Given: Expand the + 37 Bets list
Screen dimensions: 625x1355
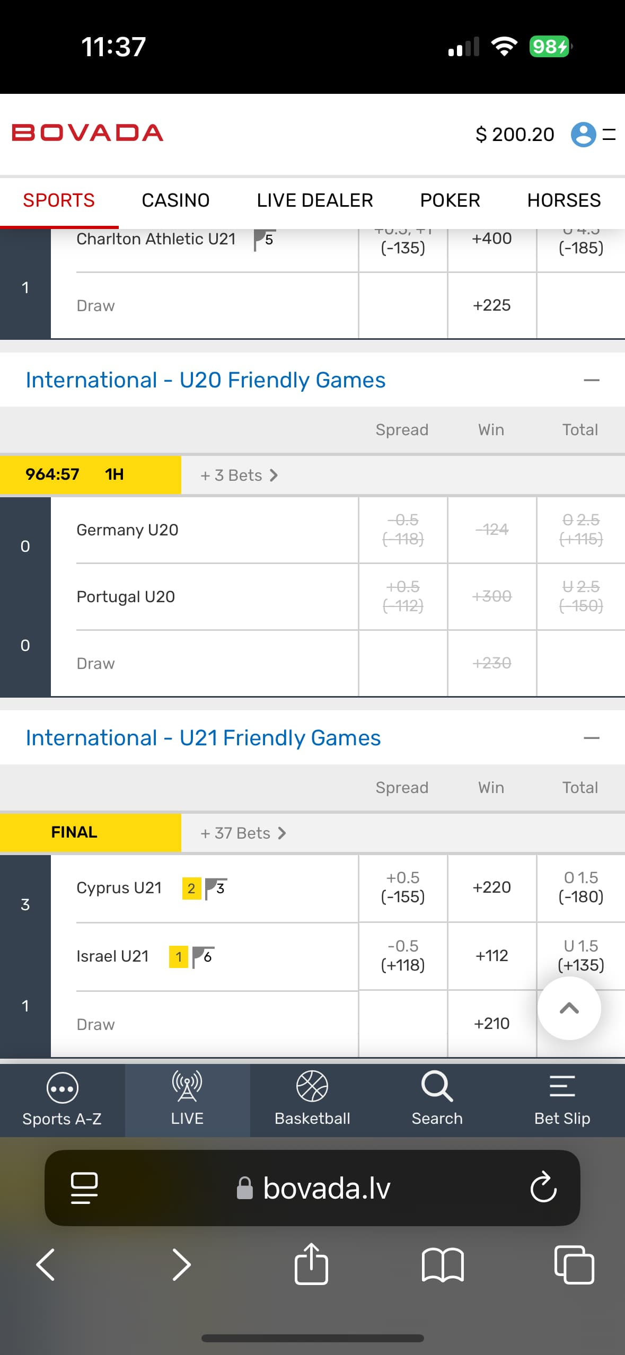Looking at the screenshot, I should [243, 833].
